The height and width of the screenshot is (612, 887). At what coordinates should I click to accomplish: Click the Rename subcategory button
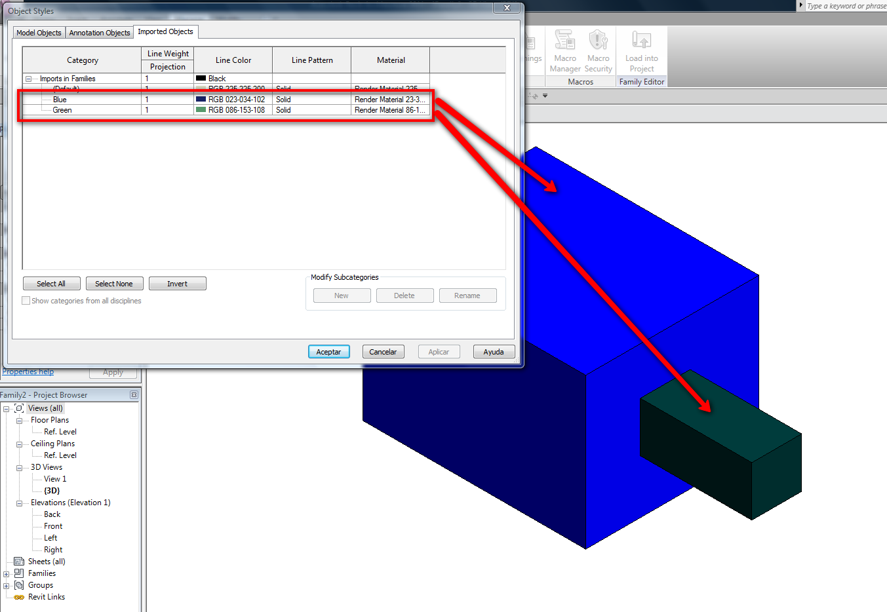(x=467, y=296)
